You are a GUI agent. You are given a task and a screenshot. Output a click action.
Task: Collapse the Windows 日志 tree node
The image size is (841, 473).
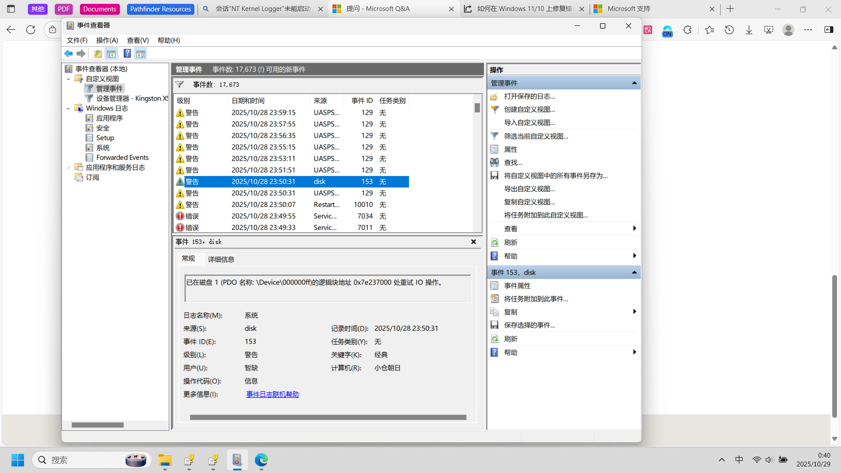click(68, 108)
